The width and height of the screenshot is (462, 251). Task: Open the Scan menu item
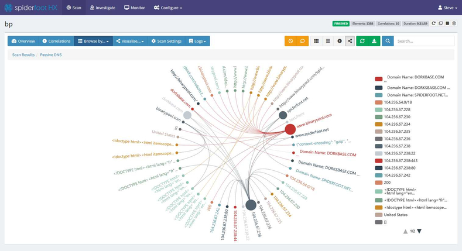pyautogui.click(x=74, y=8)
